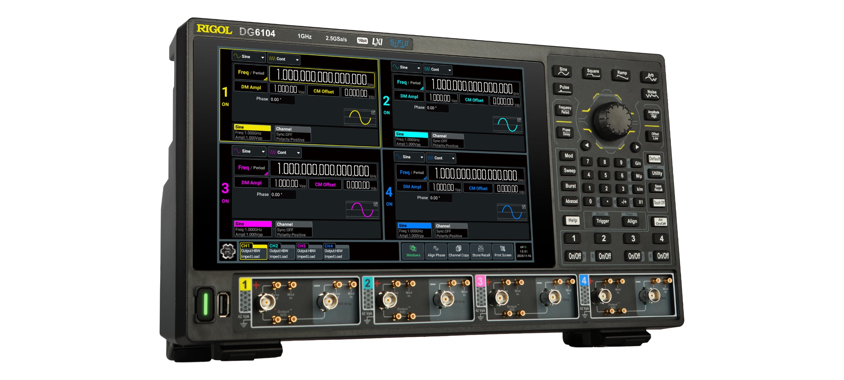Viewport: 844px width, 380px height.
Task: Open channel 4 Cont mode dropdown
Action: [x=441, y=158]
